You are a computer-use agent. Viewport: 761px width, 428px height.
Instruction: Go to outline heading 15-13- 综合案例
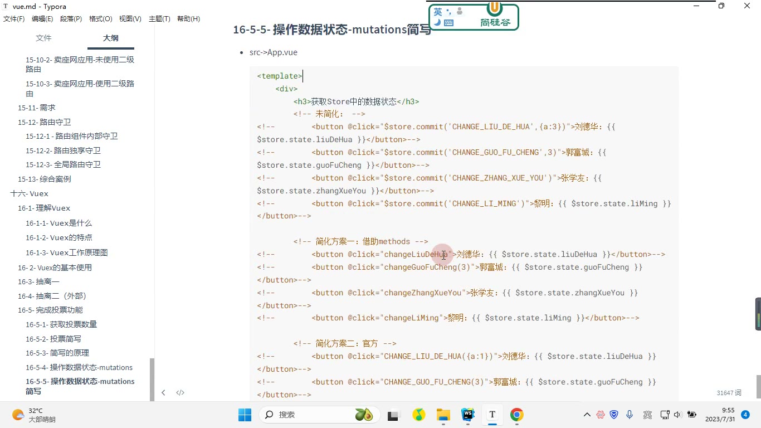click(x=44, y=179)
